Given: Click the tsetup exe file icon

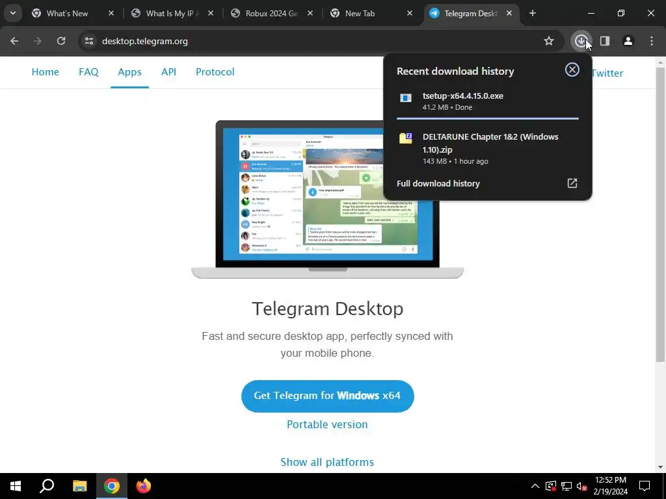Looking at the screenshot, I should click(x=406, y=98).
